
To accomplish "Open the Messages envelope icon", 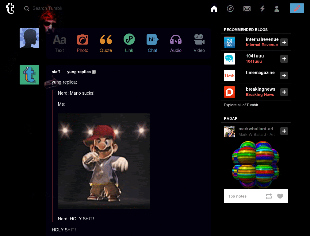I will click(x=247, y=9).
